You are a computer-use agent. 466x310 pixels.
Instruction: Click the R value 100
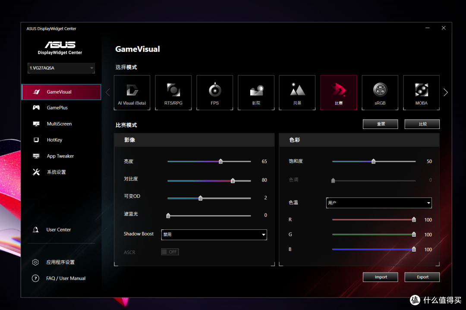[x=428, y=220]
